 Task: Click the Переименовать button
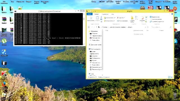coord(122,21)
